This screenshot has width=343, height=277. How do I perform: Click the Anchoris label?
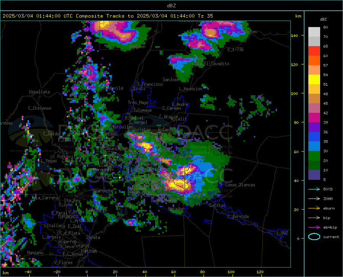pos(98,210)
